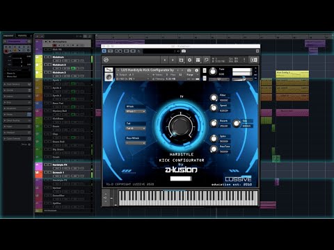Open the plugin window menu arrow at right
This screenshot has width=334, height=250.
point(257,51)
